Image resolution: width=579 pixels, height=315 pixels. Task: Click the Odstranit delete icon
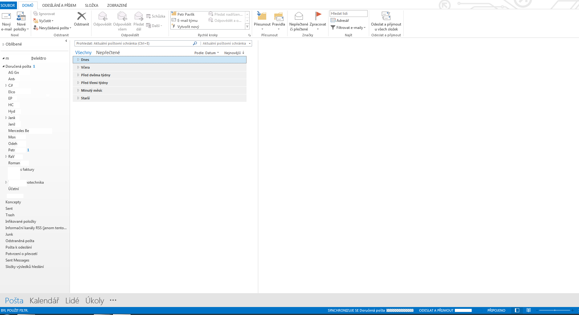pyautogui.click(x=81, y=17)
